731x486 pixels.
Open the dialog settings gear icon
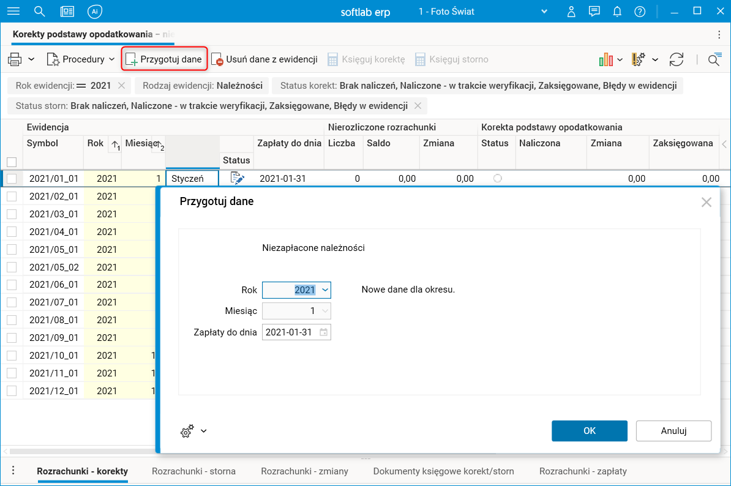[x=187, y=431]
